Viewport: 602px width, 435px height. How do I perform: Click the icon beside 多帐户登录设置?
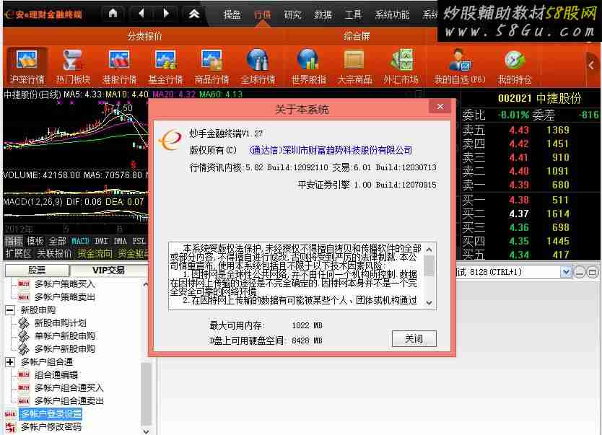10,414
